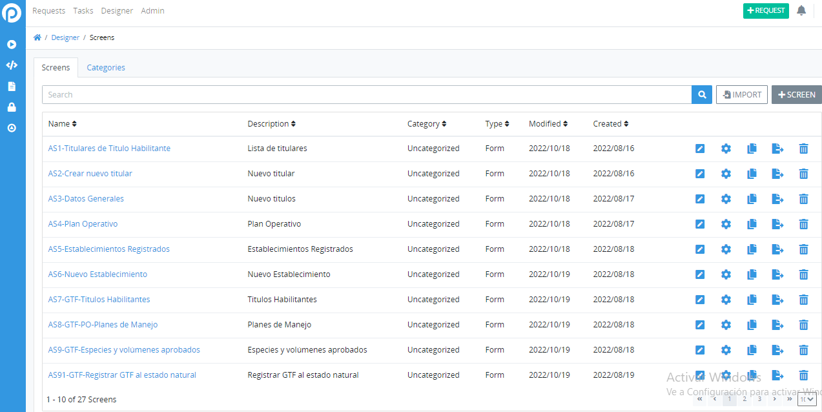The width and height of the screenshot is (822, 412).
Task: Click the notifications bell icon
Action: point(801,10)
